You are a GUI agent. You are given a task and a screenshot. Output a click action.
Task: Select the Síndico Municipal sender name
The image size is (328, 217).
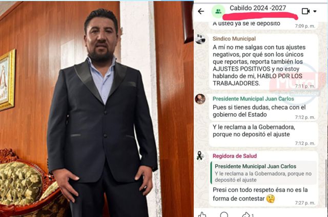234,38
